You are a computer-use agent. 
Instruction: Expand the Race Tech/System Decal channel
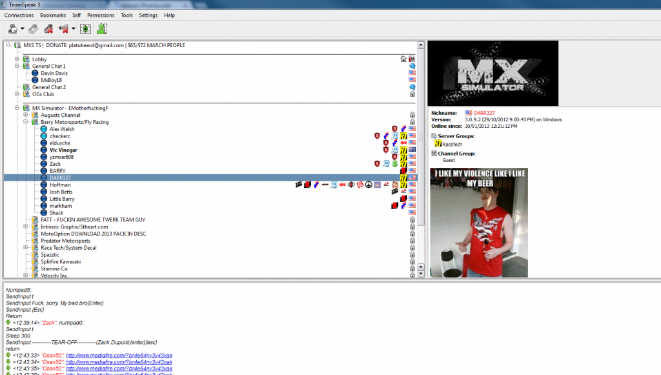point(26,248)
